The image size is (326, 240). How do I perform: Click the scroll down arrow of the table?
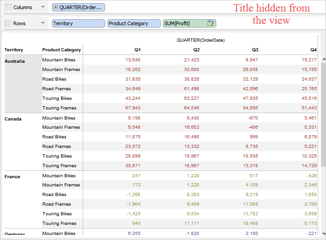324,234
